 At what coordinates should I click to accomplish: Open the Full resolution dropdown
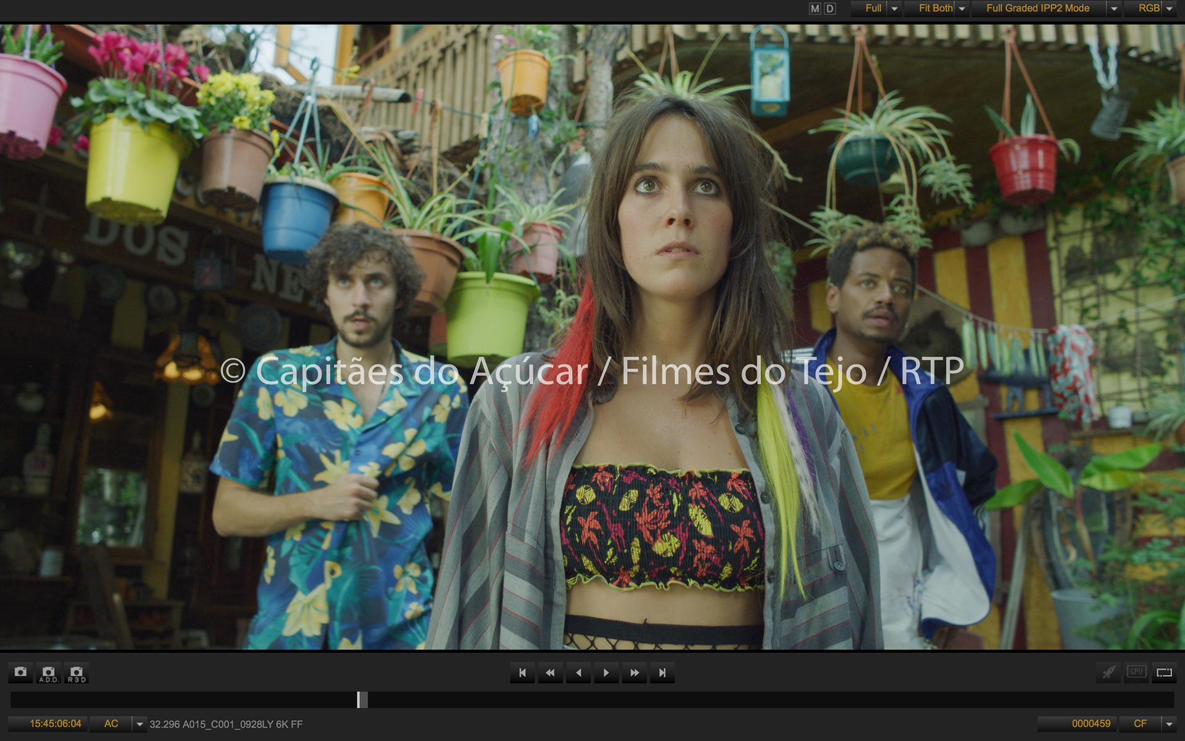pyautogui.click(x=894, y=9)
